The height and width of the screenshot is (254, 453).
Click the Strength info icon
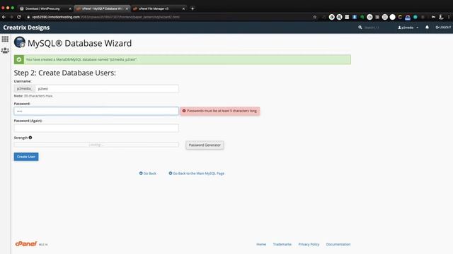30,138
